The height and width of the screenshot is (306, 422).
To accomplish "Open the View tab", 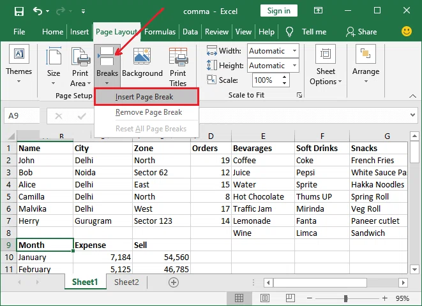I will (243, 32).
